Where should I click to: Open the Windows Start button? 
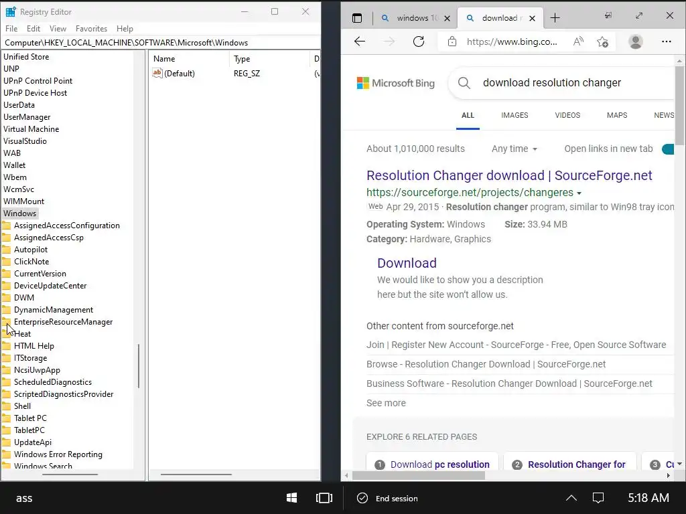tap(292, 498)
